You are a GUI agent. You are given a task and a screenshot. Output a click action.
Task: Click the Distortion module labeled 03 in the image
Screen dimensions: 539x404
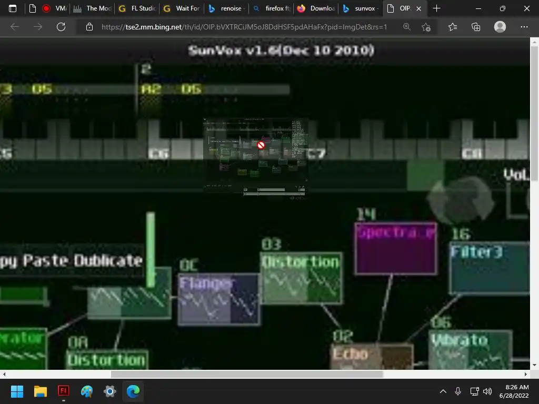pos(301,278)
